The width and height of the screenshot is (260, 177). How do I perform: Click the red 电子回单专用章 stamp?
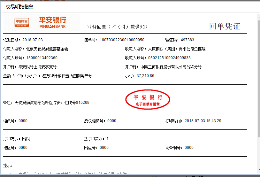[x=148, y=100]
